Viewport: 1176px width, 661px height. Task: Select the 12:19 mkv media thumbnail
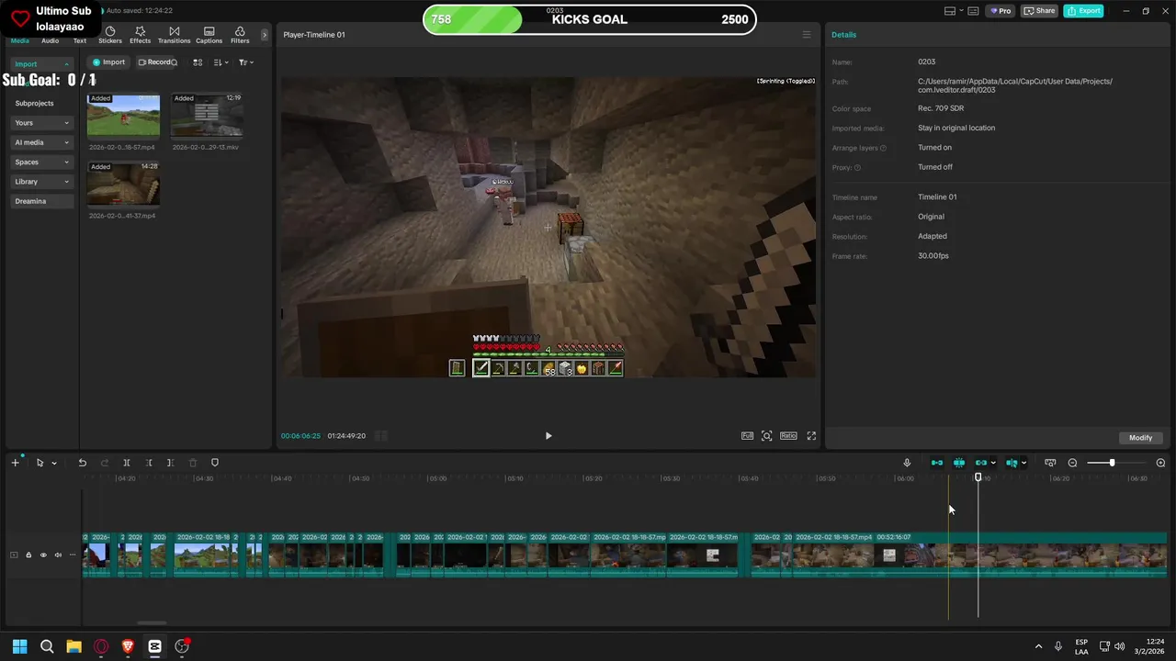click(207, 116)
